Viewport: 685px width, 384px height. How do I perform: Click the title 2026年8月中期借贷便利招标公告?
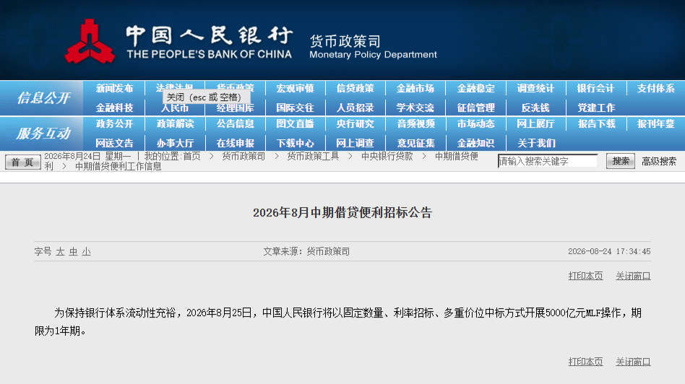pyautogui.click(x=342, y=212)
